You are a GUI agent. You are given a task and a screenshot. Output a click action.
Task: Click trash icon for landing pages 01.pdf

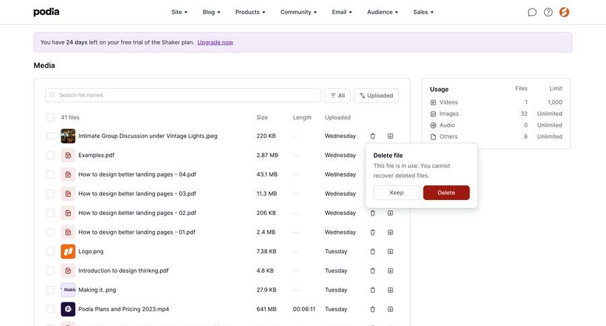coord(372,232)
